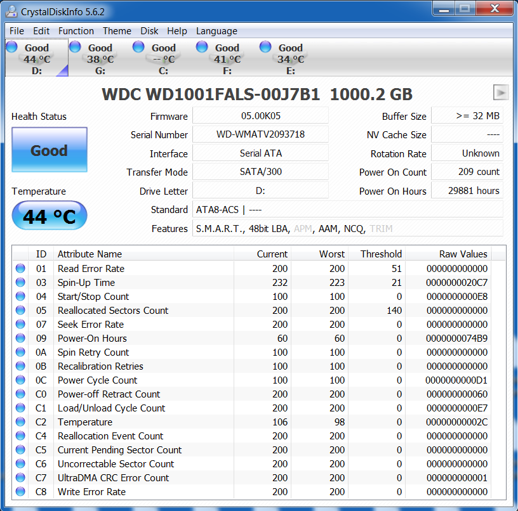This screenshot has width=518, height=511.
Task: Click status orb for Write Error Rate
Action: pyautogui.click(x=20, y=491)
